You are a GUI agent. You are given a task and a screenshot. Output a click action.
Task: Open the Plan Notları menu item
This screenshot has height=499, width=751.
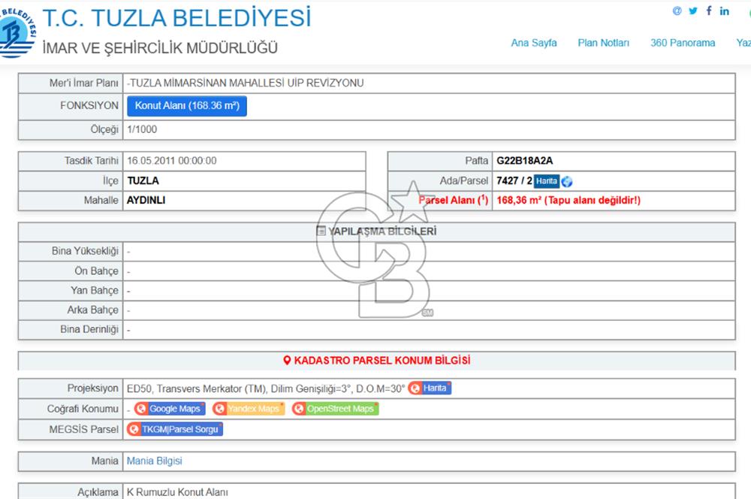[603, 44]
